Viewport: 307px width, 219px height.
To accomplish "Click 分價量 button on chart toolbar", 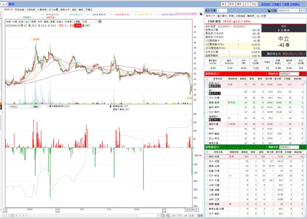I will pyautogui.click(x=77, y=22).
